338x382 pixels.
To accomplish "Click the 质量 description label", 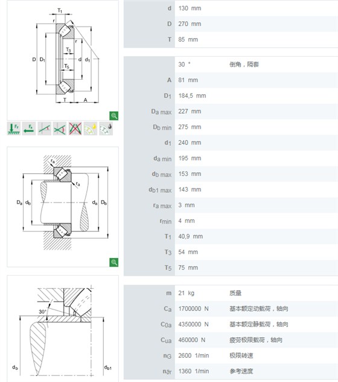I will 235,293.
